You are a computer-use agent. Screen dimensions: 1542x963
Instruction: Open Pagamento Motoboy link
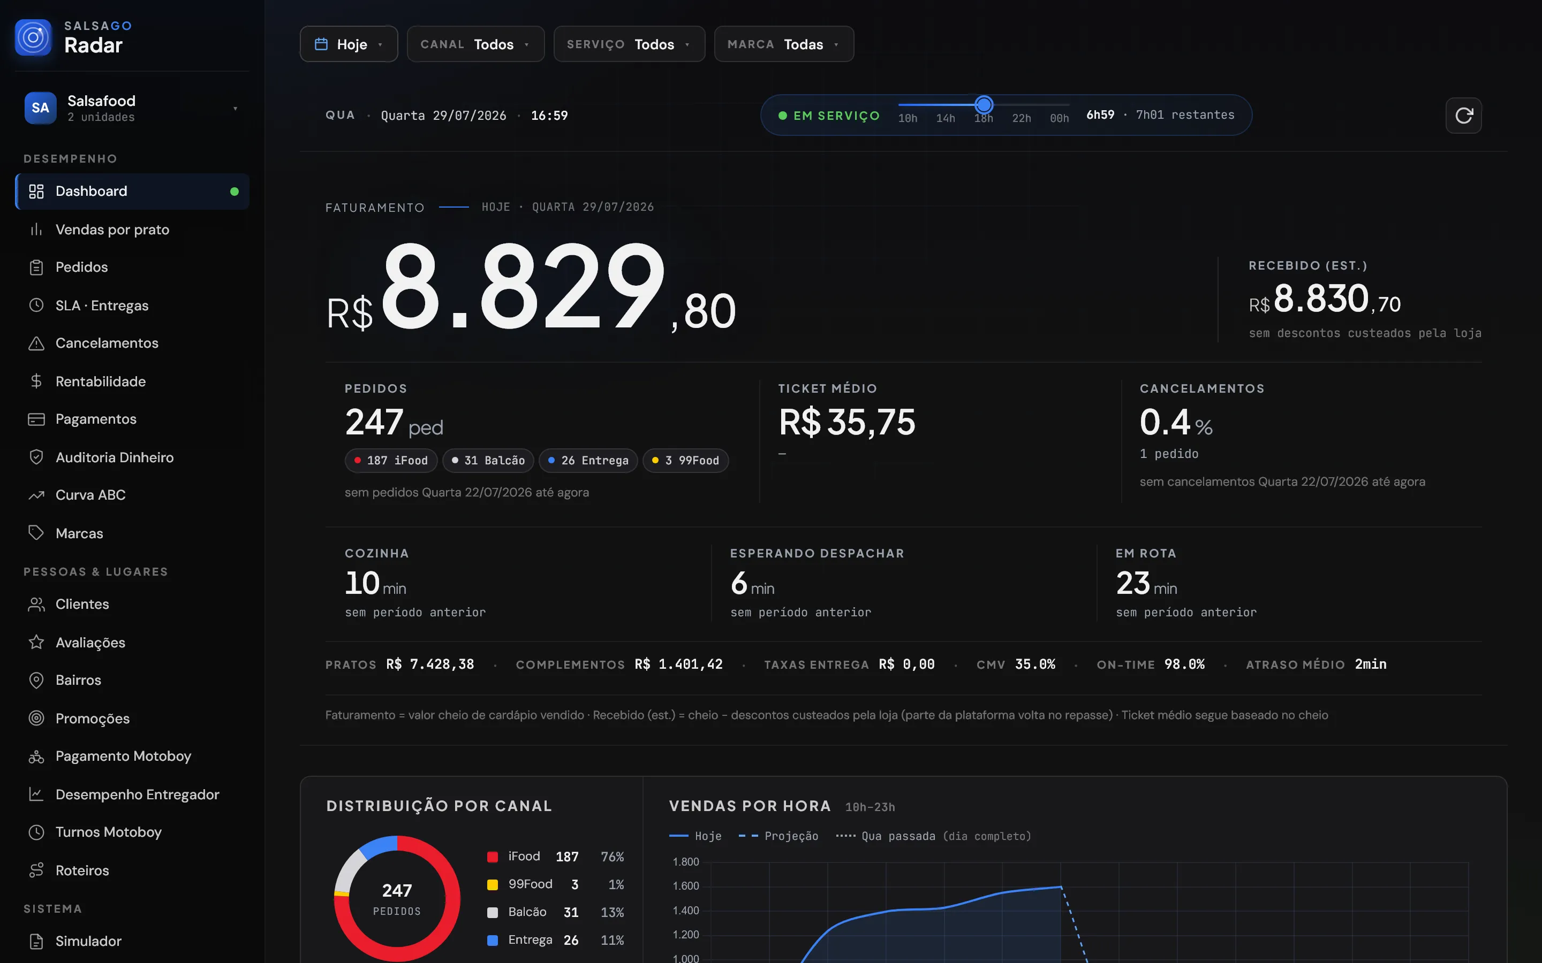[x=133, y=756]
